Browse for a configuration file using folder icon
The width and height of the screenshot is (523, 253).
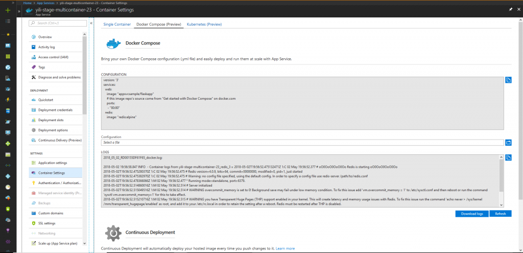508,142
